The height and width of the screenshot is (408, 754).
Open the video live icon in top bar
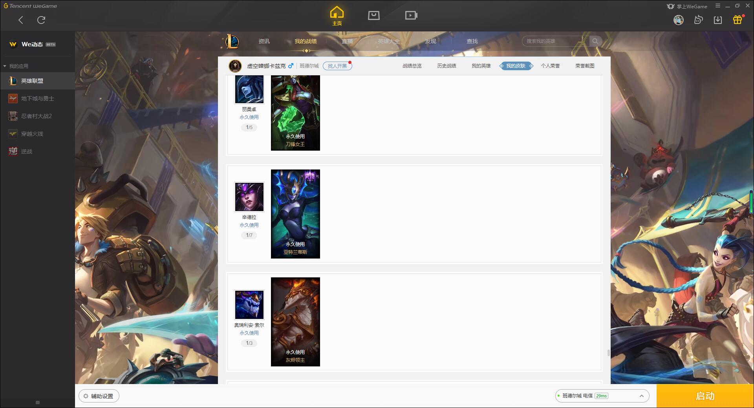click(411, 15)
